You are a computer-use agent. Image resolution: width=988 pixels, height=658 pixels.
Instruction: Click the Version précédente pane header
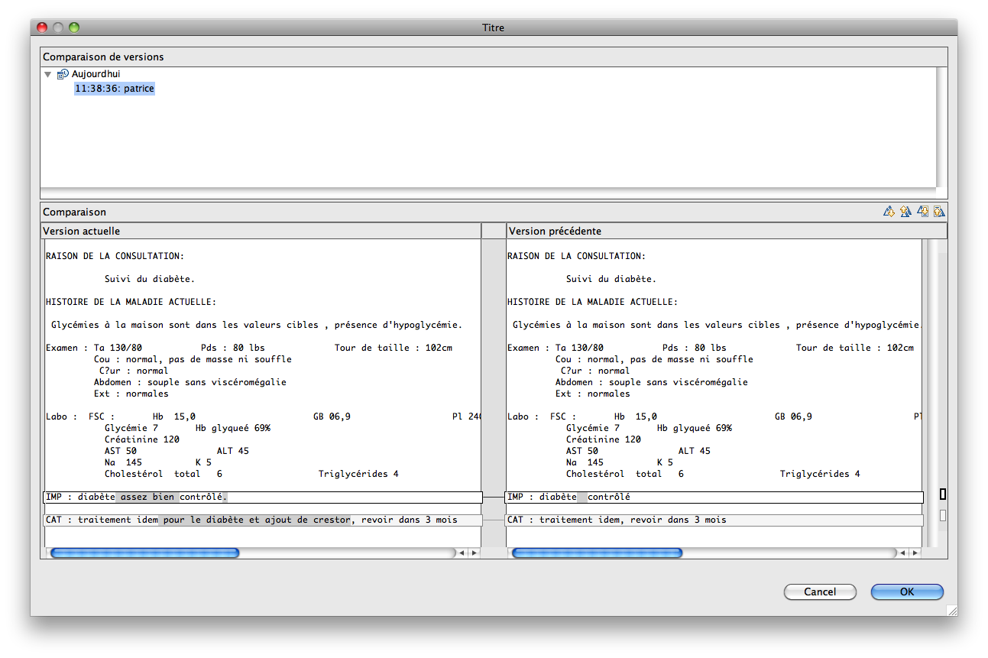(727, 231)
